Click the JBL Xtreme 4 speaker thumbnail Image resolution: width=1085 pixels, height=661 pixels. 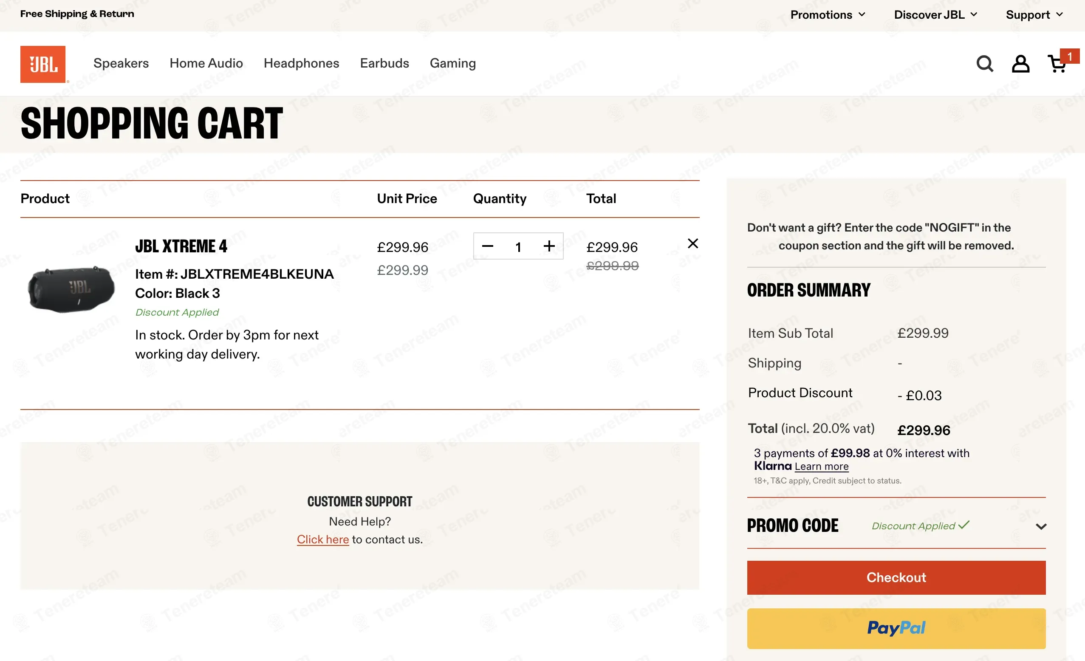[71, 289]
